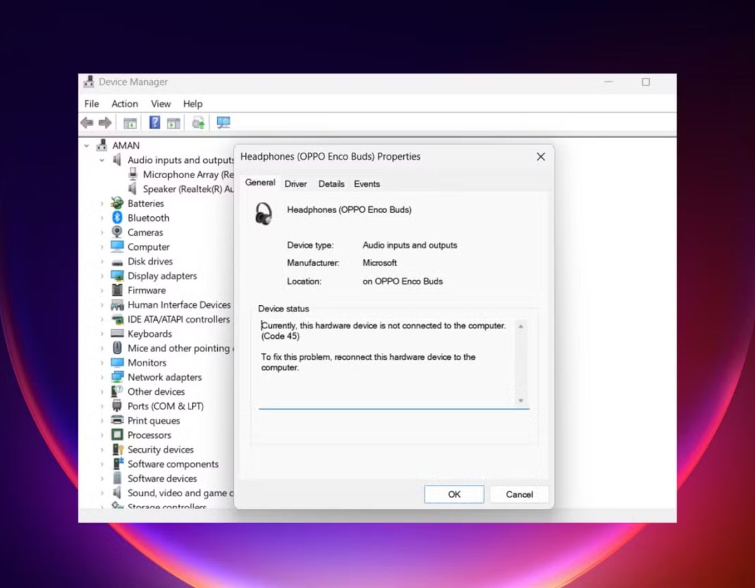Click the Print queues printer icon
This screenshot has width=755, height=588.
117,420
